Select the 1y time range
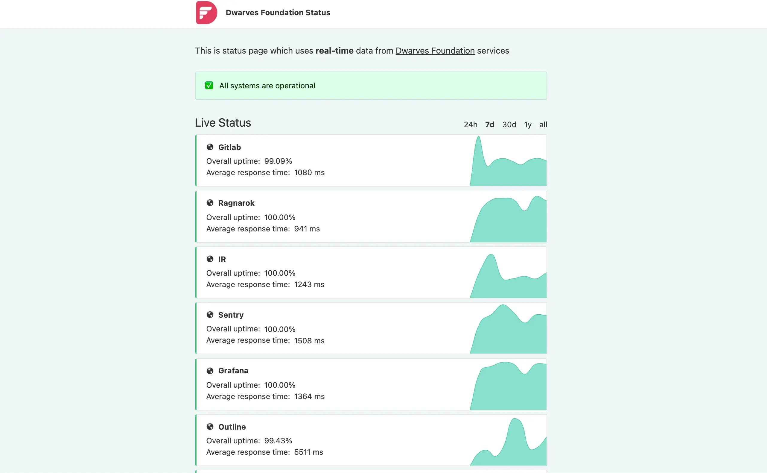This screenshot has width=767, height=473. (x=528, y=125)
